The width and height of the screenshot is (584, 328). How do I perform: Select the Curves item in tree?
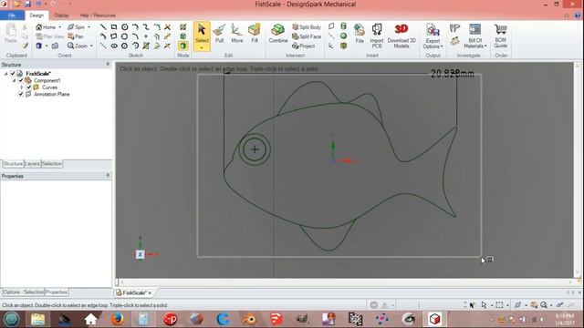pos(49,87)
